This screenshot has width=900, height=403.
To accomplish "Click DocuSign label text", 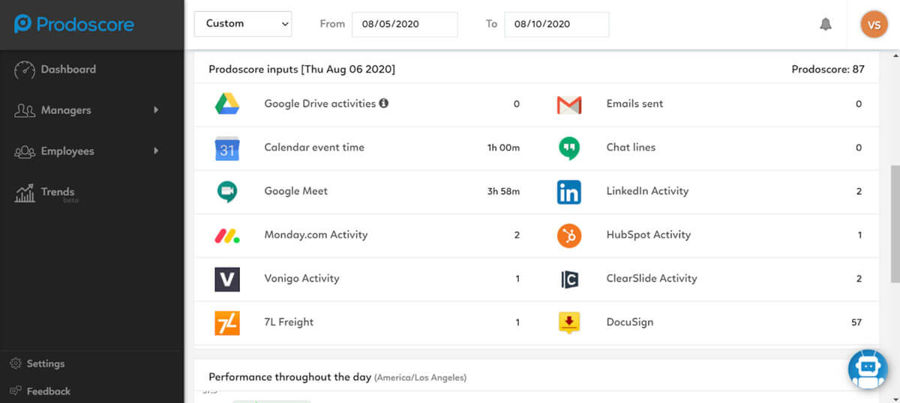I will click(x=629, y=322).
